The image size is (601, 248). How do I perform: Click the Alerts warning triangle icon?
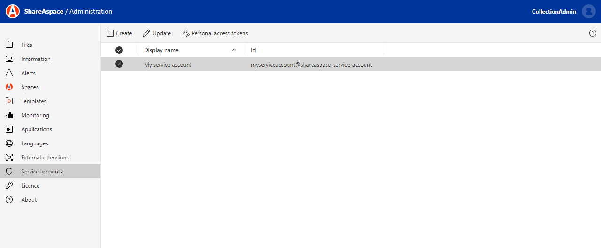point(9,73)
